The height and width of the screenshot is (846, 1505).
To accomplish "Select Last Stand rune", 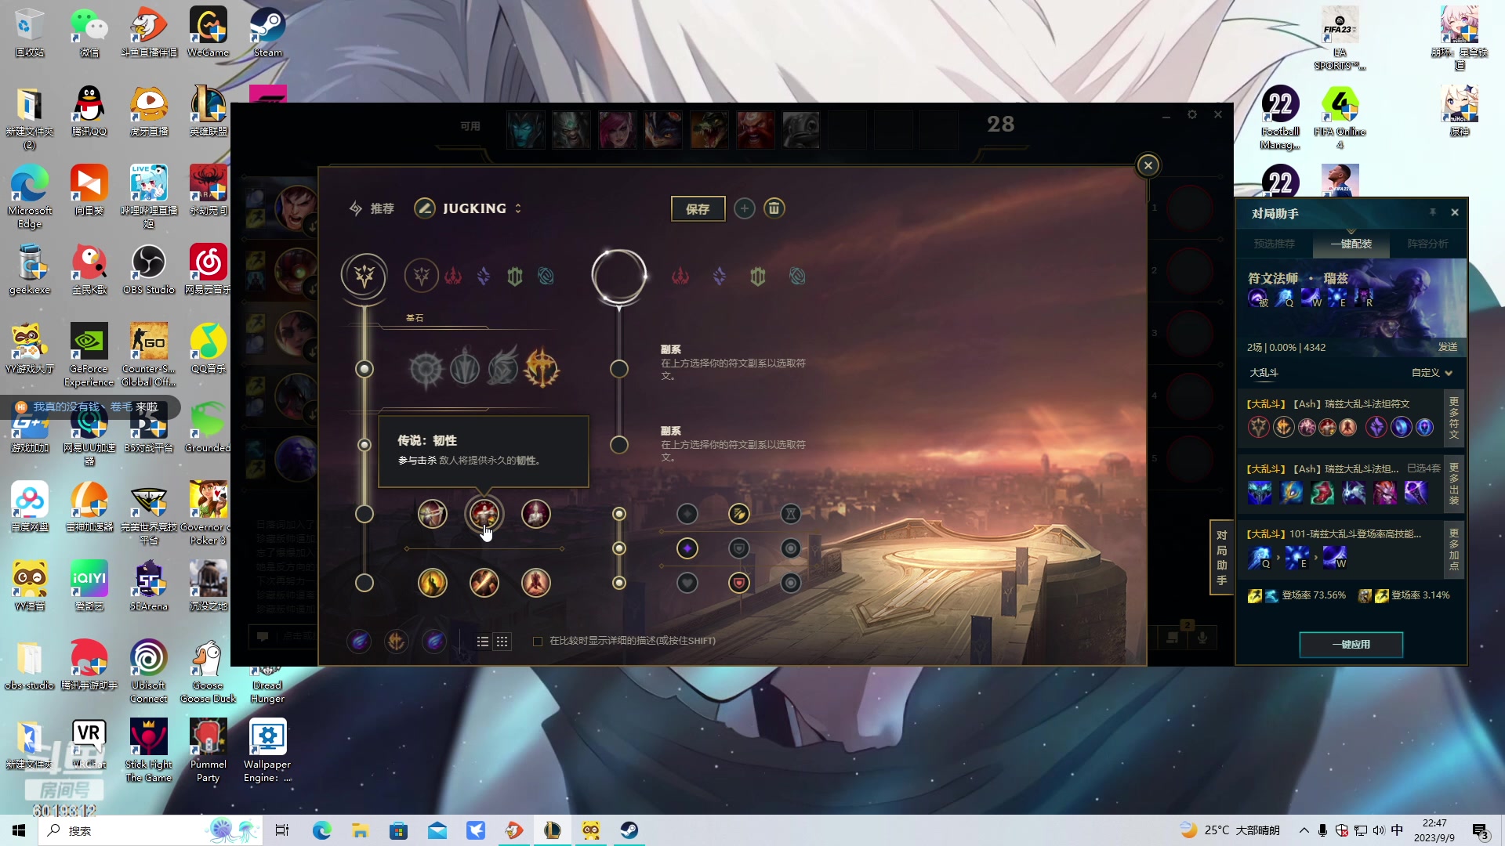I will pos(536,583).
